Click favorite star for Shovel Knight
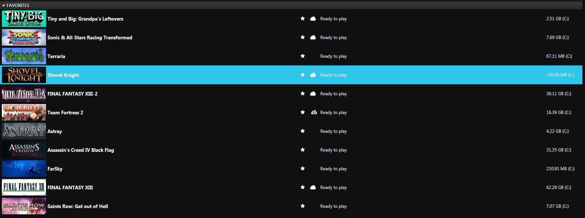585x218 pixels. 303,75
